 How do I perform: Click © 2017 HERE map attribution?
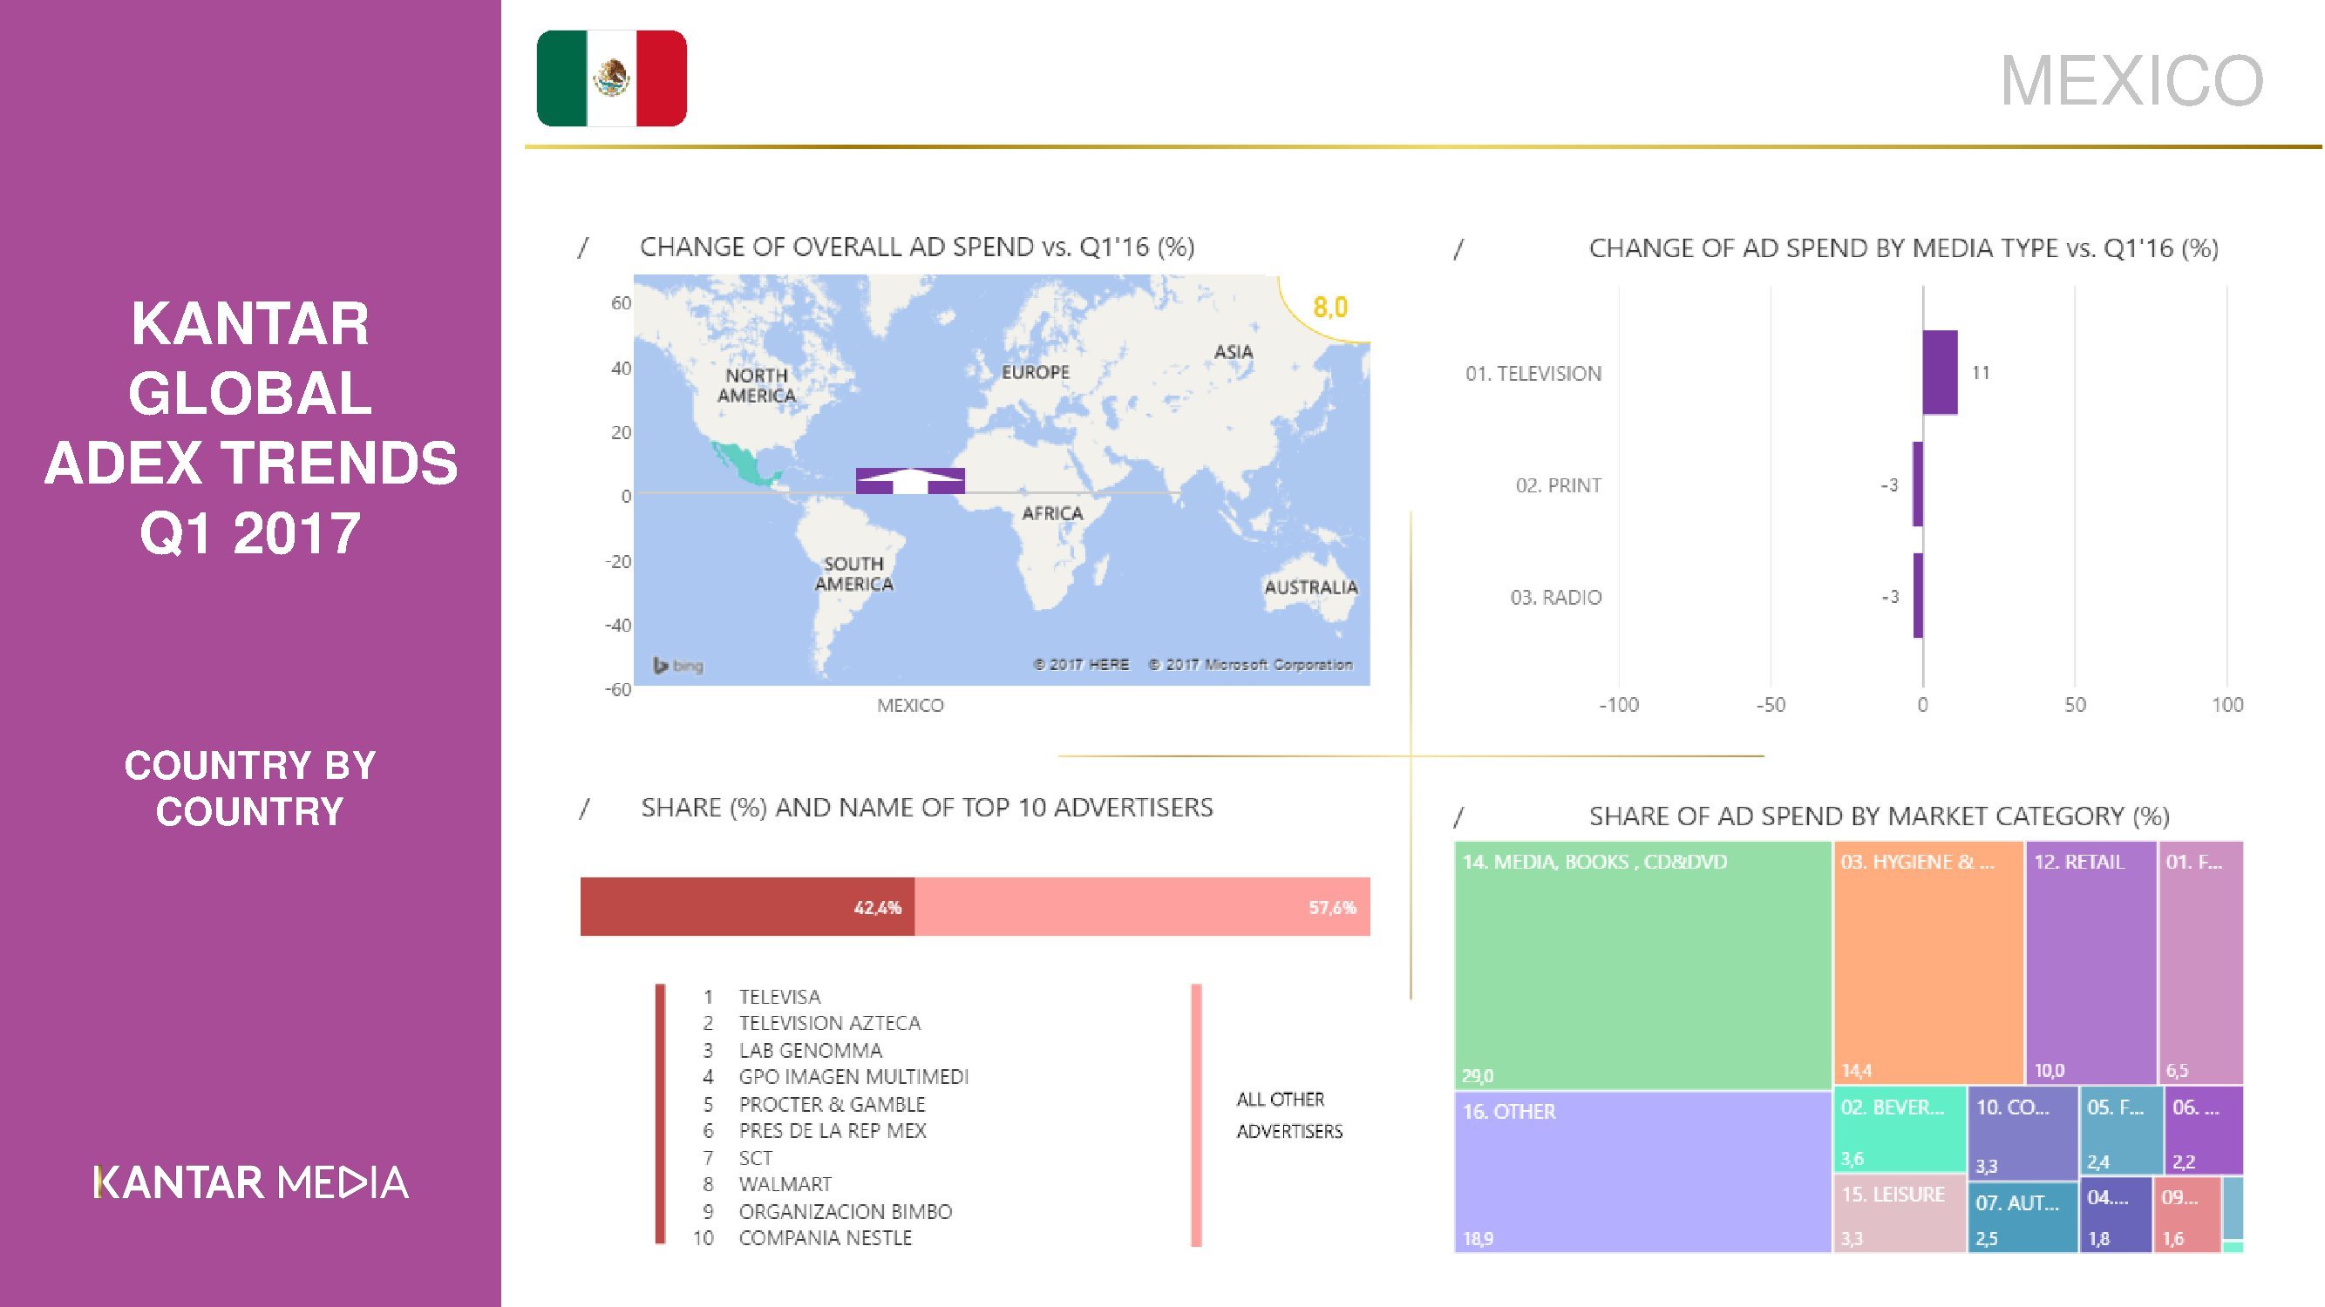[1080, 664]
